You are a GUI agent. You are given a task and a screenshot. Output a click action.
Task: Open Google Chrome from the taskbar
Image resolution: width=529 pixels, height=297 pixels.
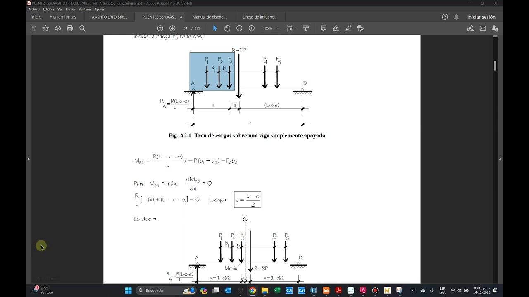click(x=253, y=290)
